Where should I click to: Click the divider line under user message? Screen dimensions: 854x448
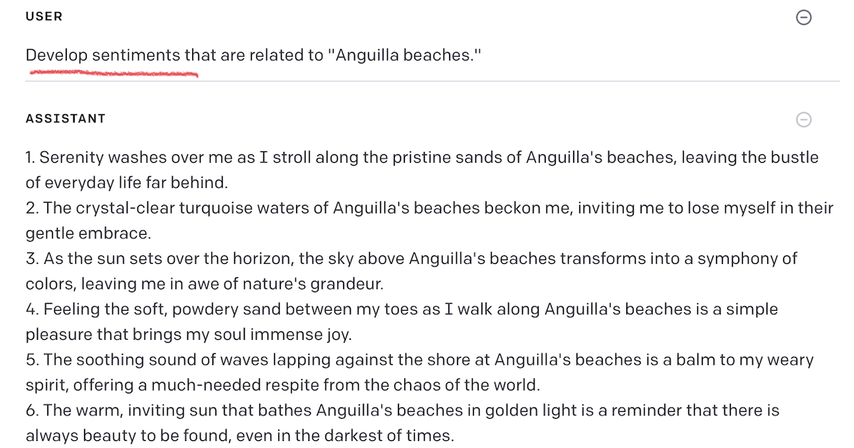click(433, 81)
